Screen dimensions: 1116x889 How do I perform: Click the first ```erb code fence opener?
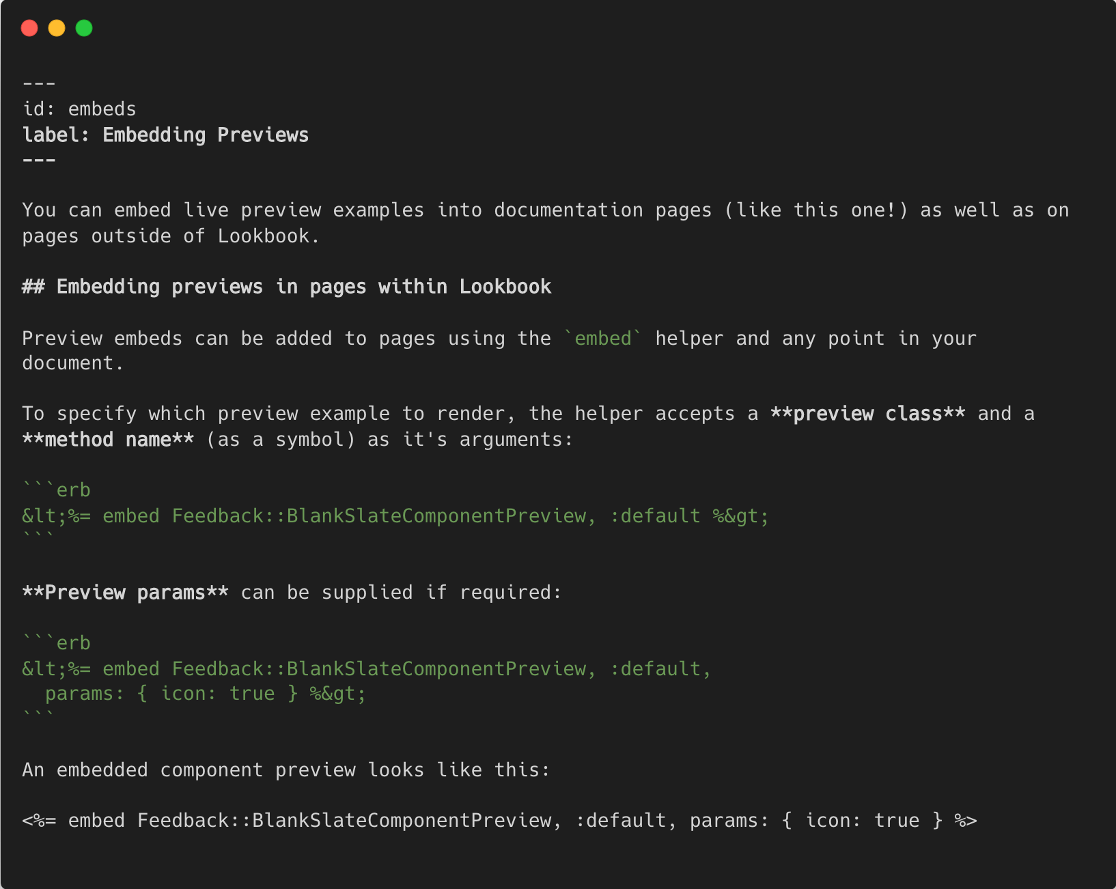(57, 490)
